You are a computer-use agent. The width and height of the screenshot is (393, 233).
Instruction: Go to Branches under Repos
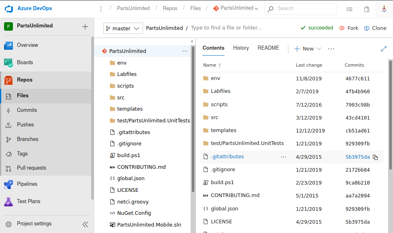click(x=27, y=139)
